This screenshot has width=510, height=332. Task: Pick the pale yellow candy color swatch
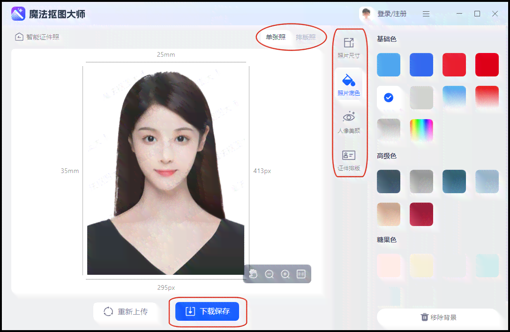(421, 265)
